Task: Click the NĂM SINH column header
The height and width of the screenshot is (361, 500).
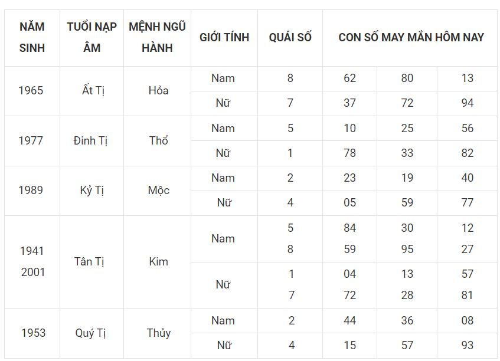Action: pos(32,38)
